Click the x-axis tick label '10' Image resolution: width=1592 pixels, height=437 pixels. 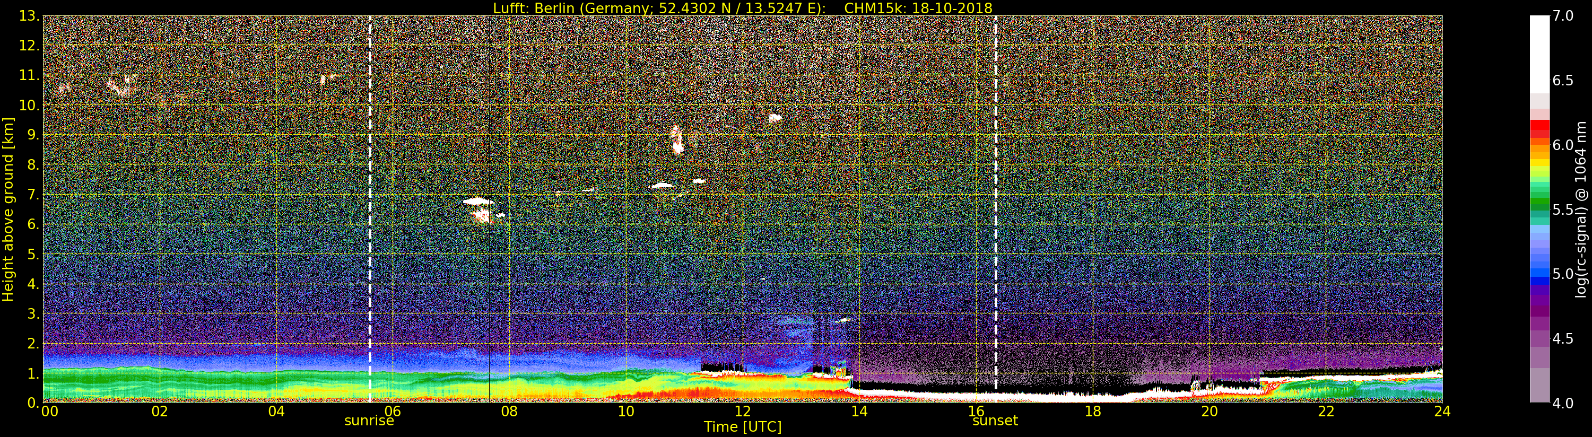pos(626,412)
